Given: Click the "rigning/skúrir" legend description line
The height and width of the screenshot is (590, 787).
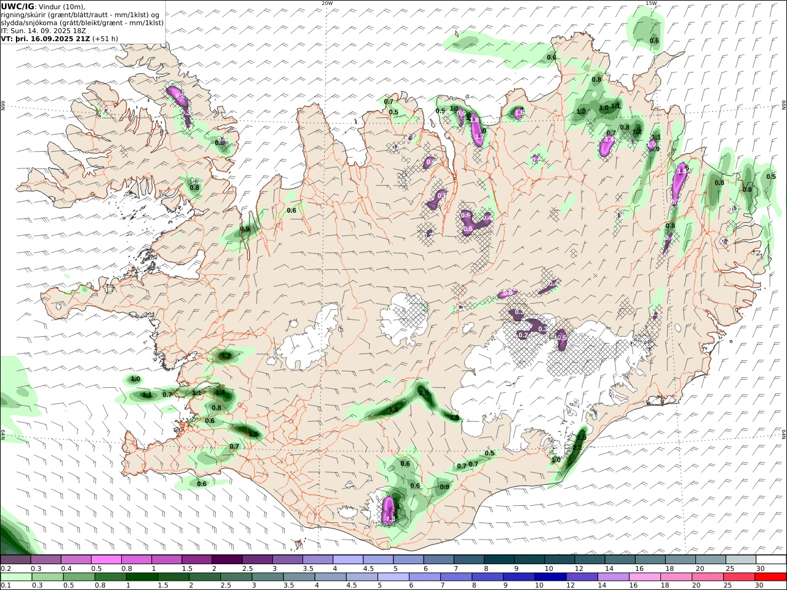Looking at the screenshot, I should click(x=81, y=14).
